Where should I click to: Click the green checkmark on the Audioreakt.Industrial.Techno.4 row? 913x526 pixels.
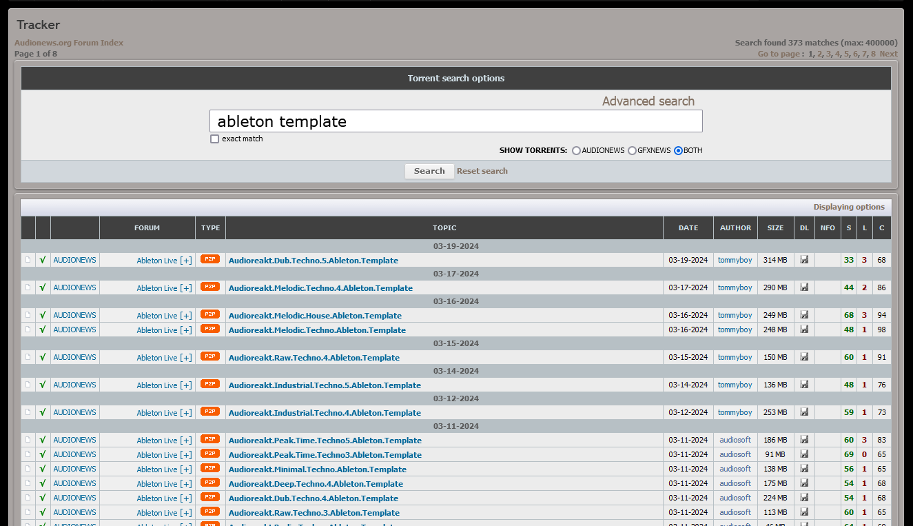(x=43, y=412)
